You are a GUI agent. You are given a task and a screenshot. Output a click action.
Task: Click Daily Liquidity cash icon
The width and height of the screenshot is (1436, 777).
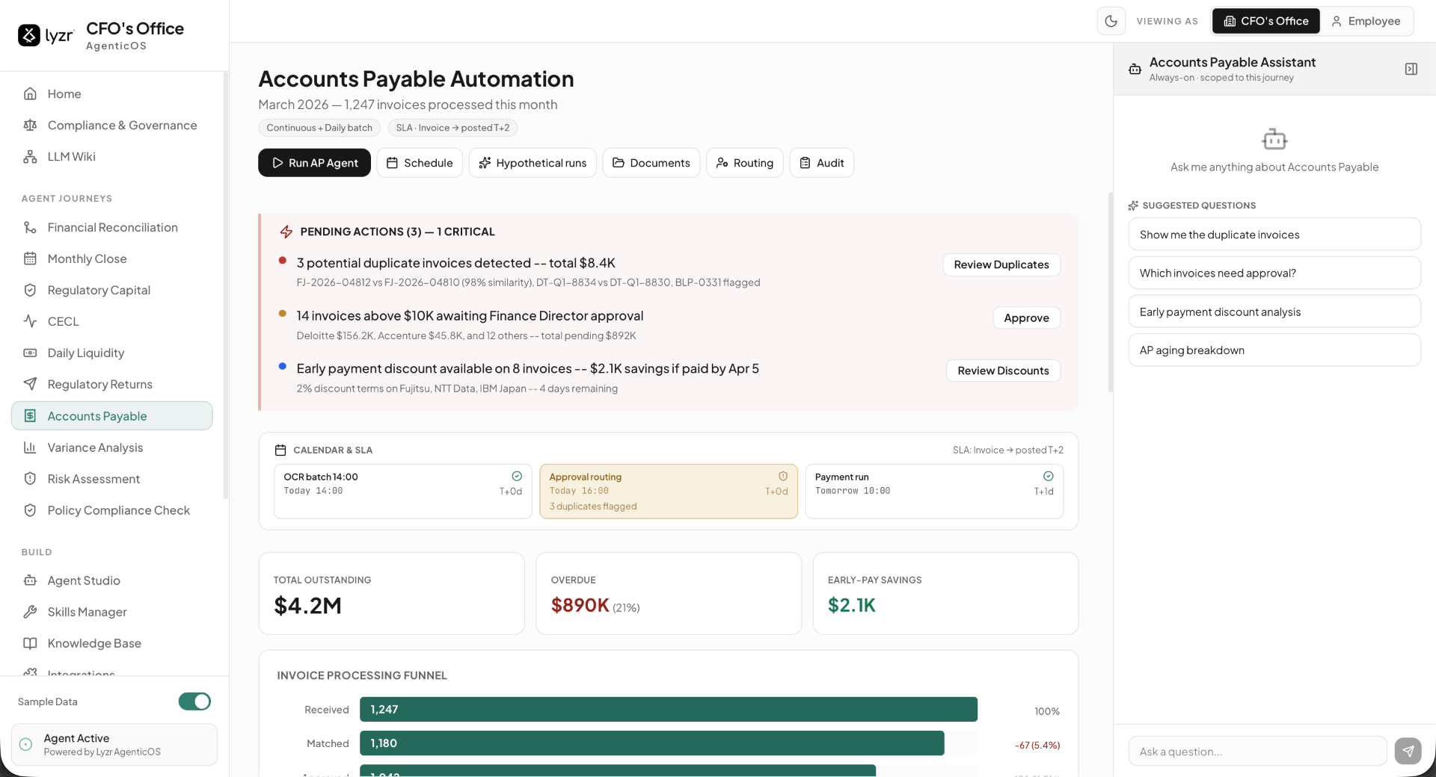pos(30,353)
